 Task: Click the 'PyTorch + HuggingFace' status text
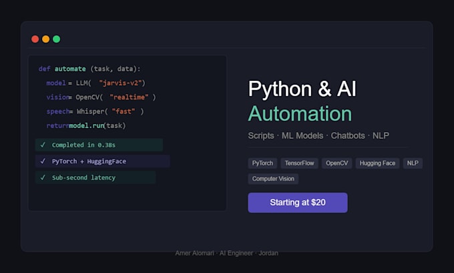point(89,162)
